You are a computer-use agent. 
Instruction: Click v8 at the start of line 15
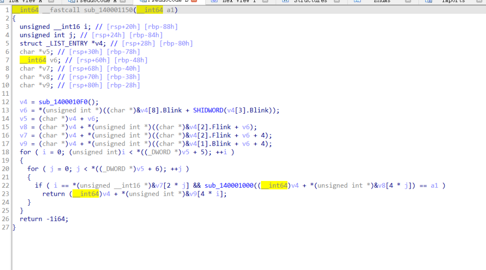23,127
